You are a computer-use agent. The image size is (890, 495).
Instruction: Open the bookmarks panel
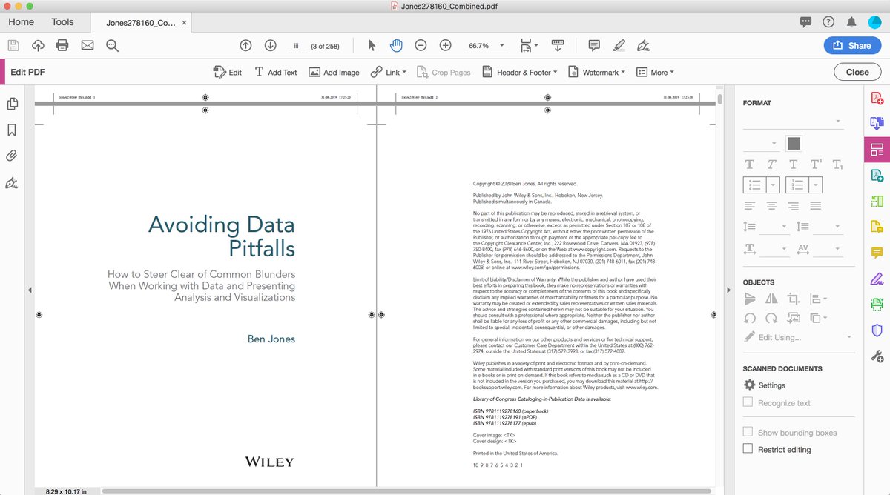coord(12,130)
